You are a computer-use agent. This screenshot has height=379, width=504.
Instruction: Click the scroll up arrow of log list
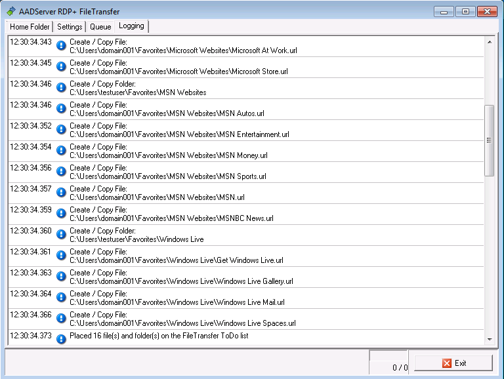489,42
